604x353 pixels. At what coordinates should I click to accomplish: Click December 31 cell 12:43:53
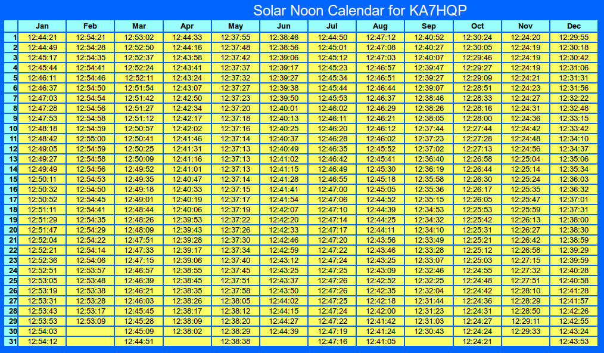574,342
